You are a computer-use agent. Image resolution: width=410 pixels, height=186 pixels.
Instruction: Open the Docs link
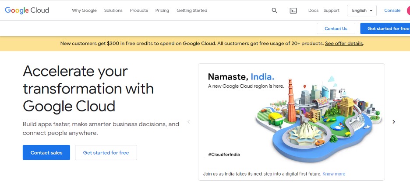pos(313,10)
